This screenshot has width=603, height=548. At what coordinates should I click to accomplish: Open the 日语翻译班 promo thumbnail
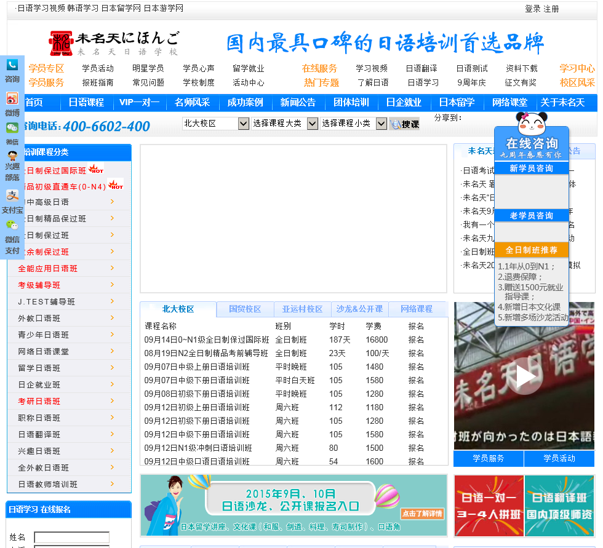(559, 506)
